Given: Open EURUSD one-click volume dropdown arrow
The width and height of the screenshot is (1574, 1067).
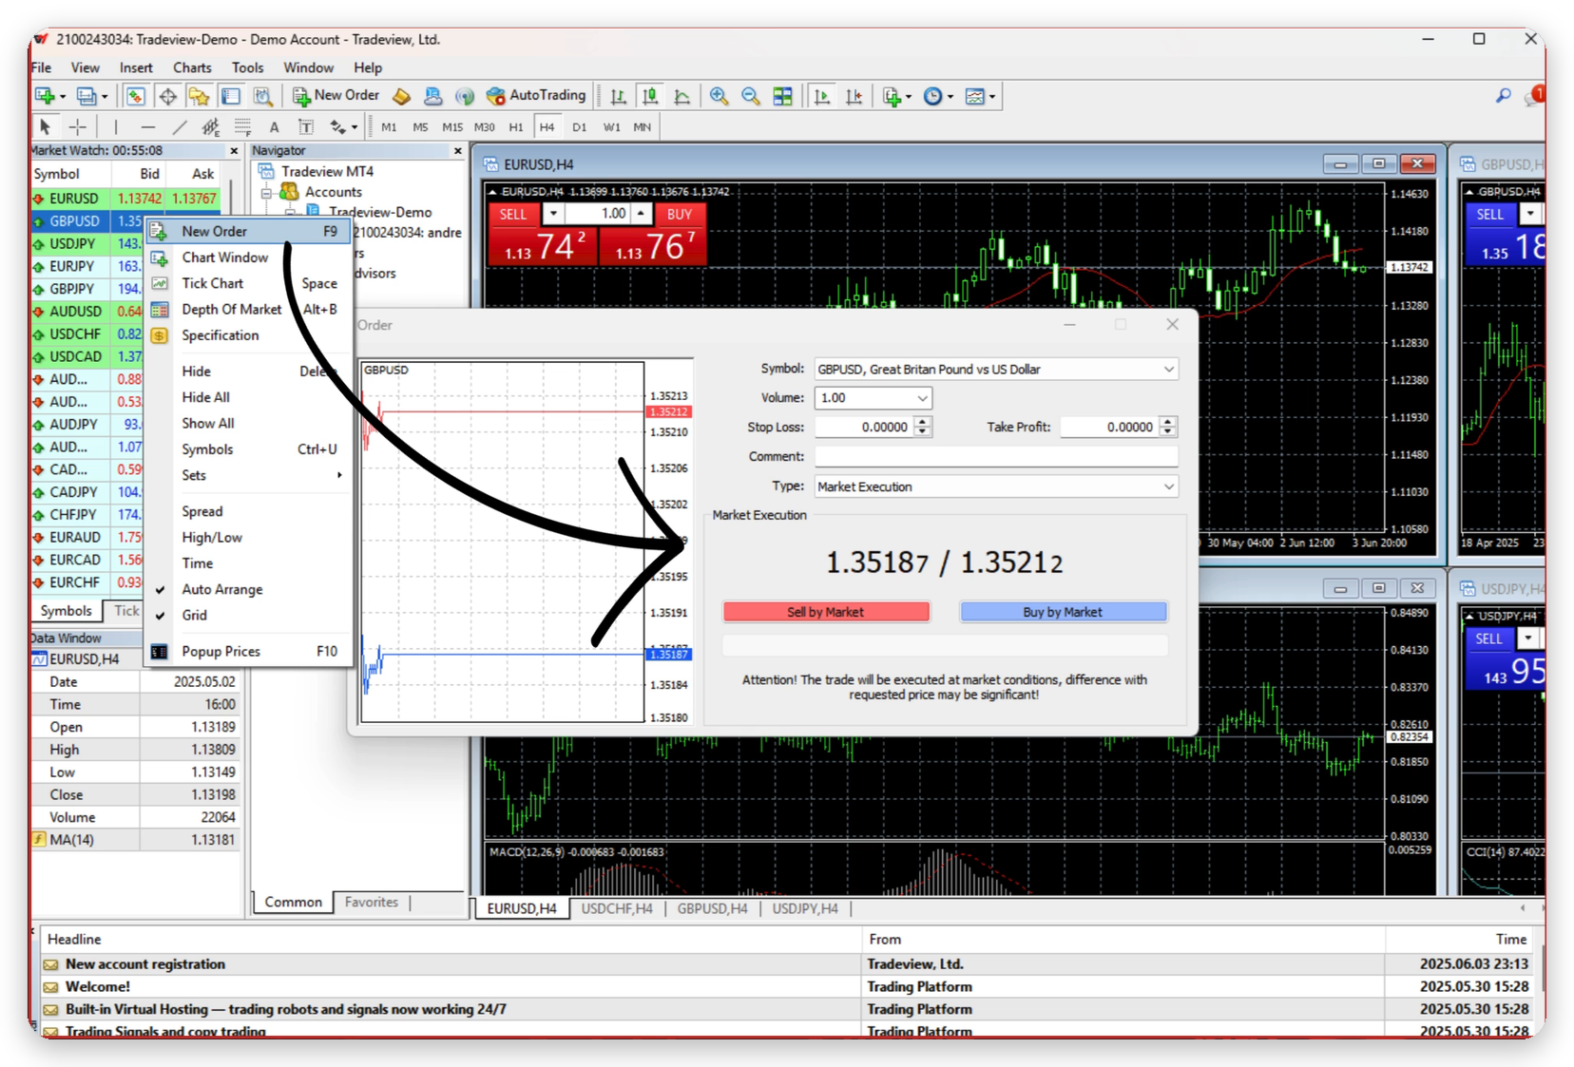Looking at the screenshot, I should coord(553,214).
